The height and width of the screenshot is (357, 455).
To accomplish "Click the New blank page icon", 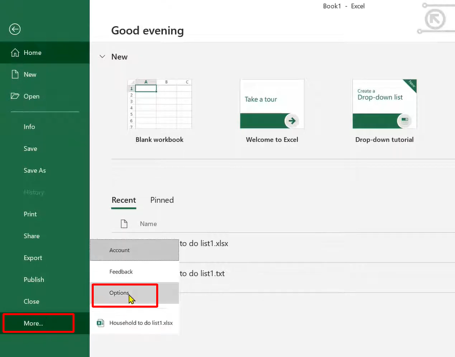I will pyautogui.click(x=15, y=74).
